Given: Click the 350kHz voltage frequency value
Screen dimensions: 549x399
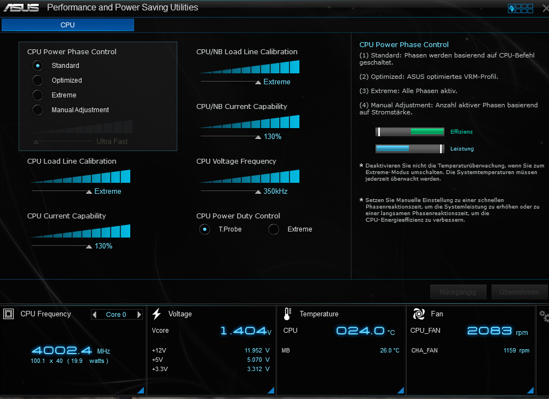Looking at the screenshot, I should coord(275,191).
